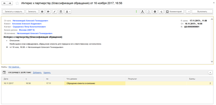Viewport: 216px width, 105px height.
Task: Open the info circle icon
Action: pyautogui.click(x=155, y=12)
